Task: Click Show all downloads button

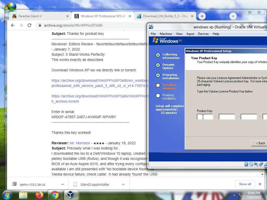Action: pos(245,184)
